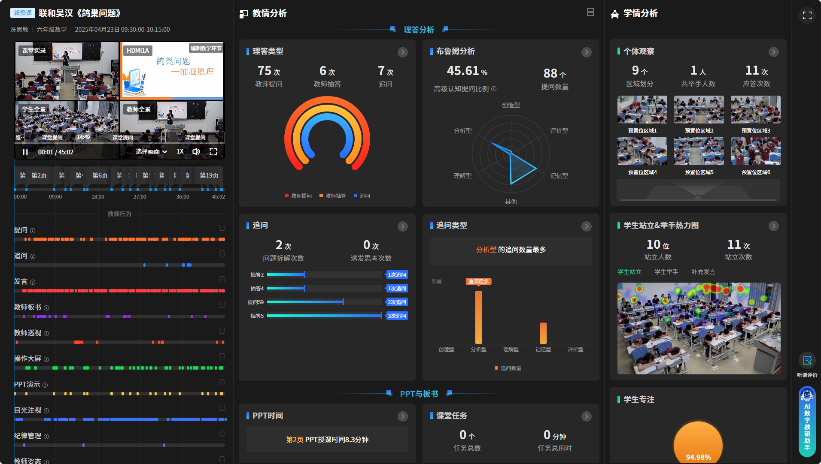This screenshot has height=464, width=821.
Task: Enable the 教师巡视 row checkbox
Action: point(222,331)
